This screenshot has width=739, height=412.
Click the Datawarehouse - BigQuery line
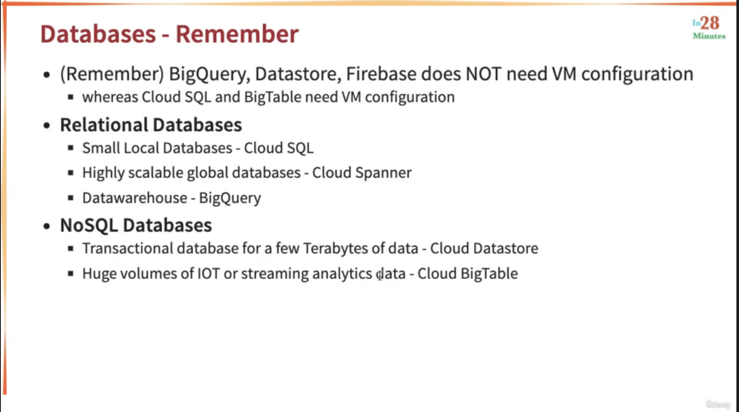171,198
